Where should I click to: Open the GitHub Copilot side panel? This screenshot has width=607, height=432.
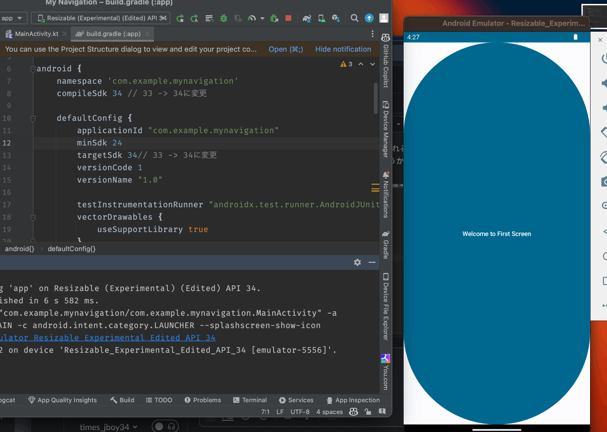point(385,61)
